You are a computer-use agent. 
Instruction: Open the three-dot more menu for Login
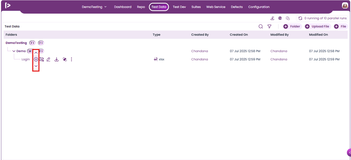point(71,59)
